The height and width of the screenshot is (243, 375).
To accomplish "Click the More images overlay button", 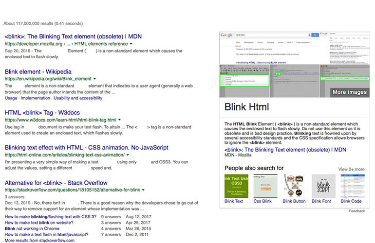I will pos(350,92).
